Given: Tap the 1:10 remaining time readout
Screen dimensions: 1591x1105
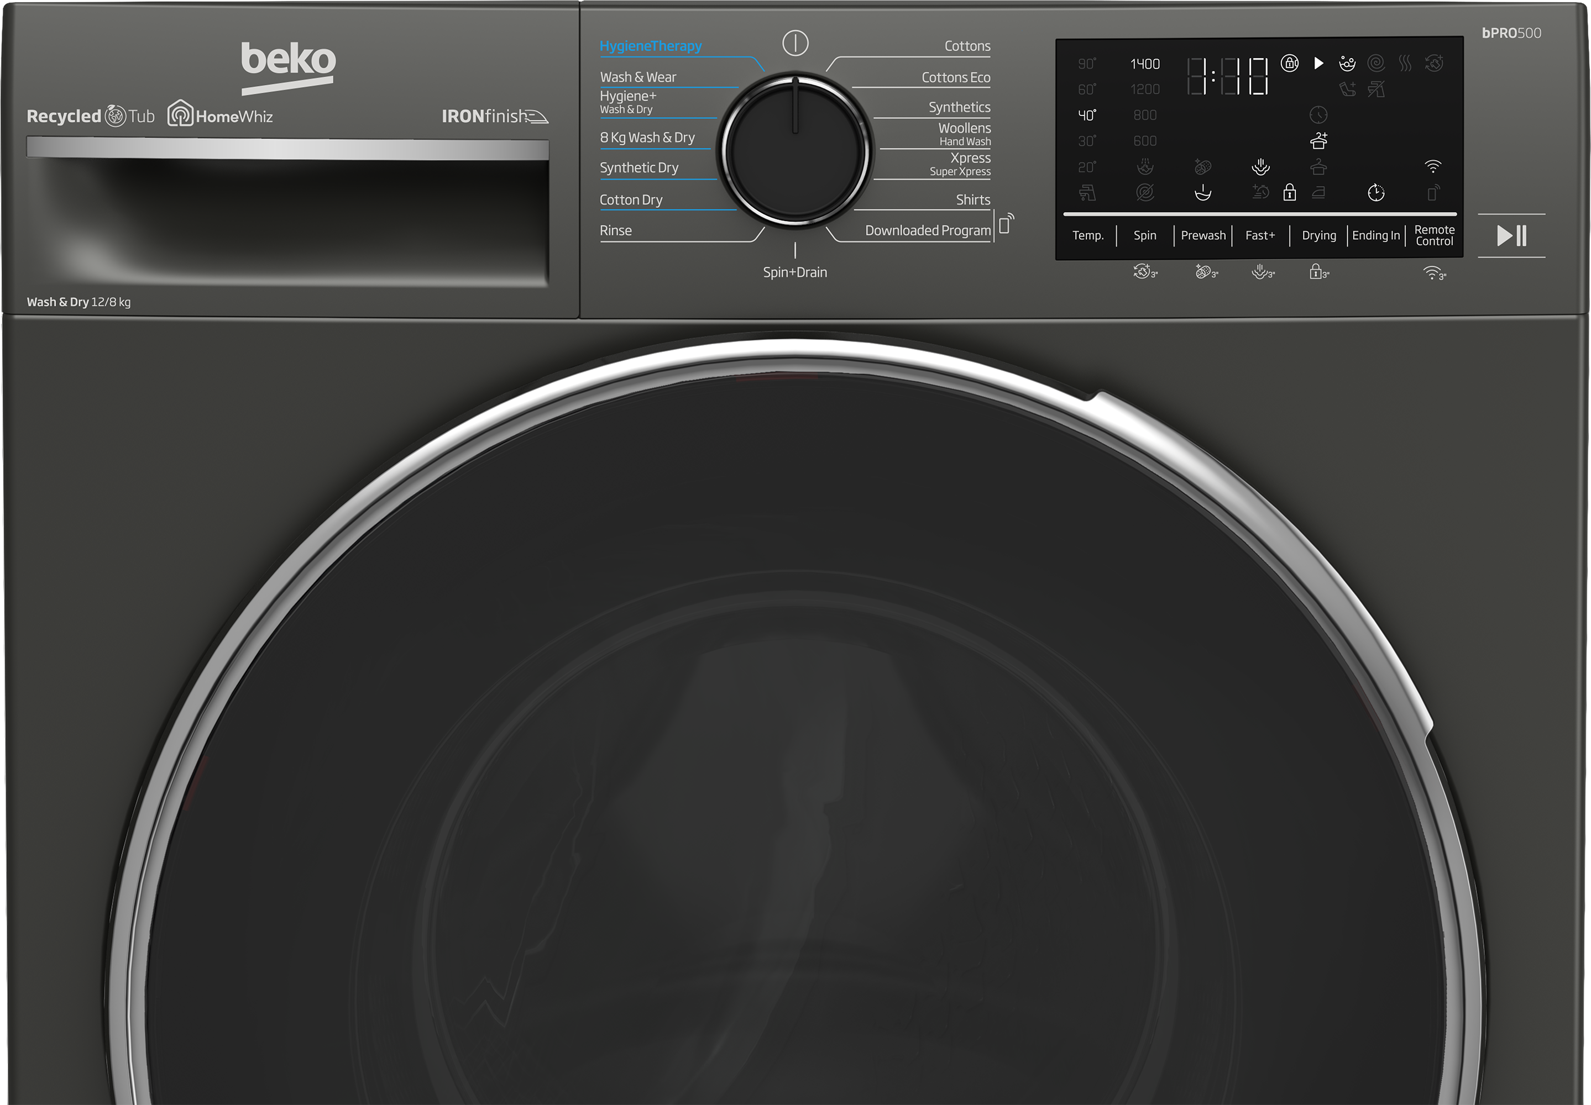Looking at the screenshot, I should (1227, 76).
